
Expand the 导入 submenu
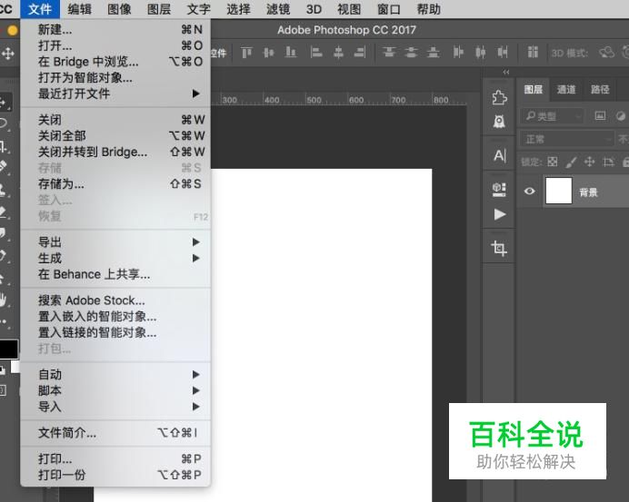115,407
